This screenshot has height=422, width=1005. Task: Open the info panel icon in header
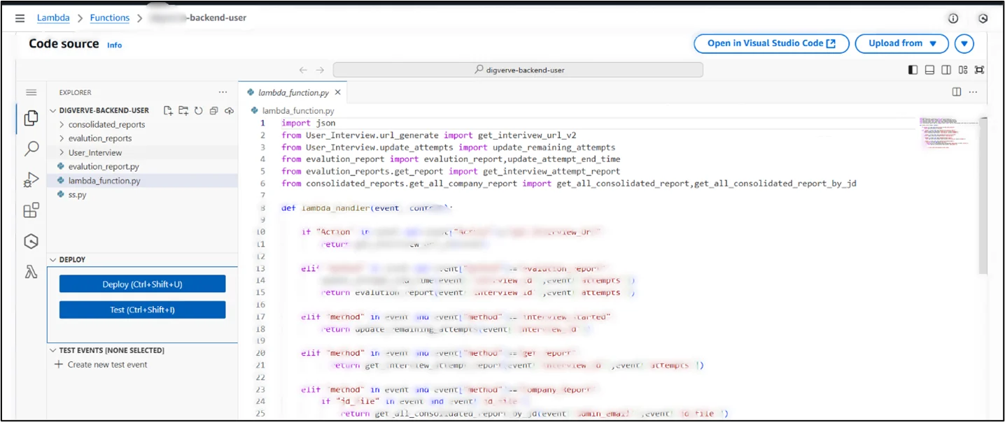[953, 19]
